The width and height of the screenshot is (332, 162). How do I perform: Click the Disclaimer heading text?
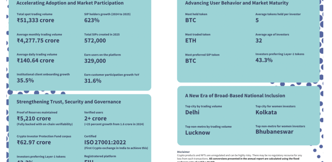coord(184,152)
